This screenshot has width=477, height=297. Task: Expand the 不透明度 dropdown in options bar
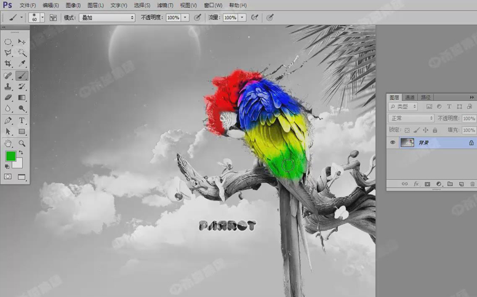tap(186, 18)
